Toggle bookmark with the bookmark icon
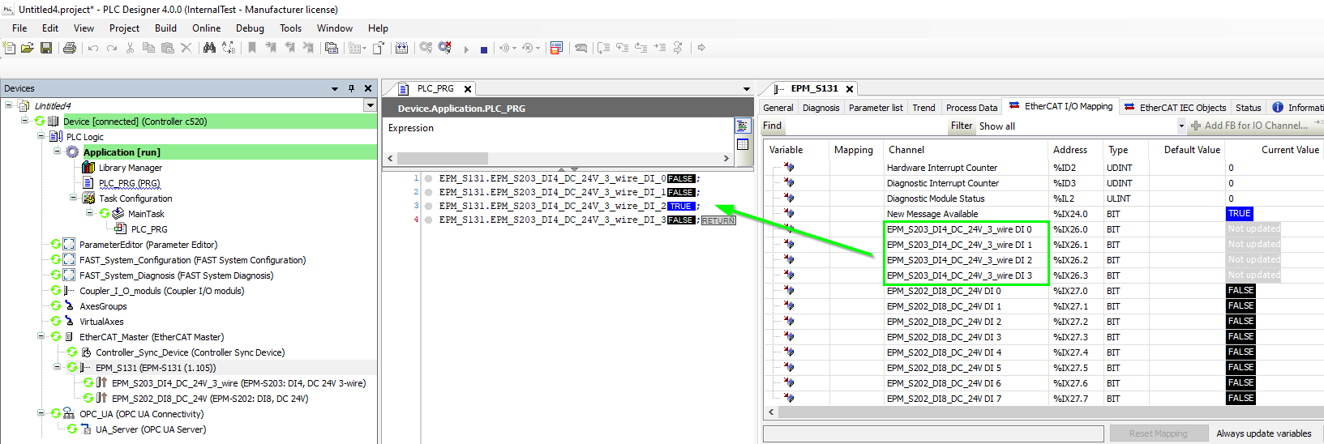The height and width of the screenshot is (444, 1324). [252, 49]
